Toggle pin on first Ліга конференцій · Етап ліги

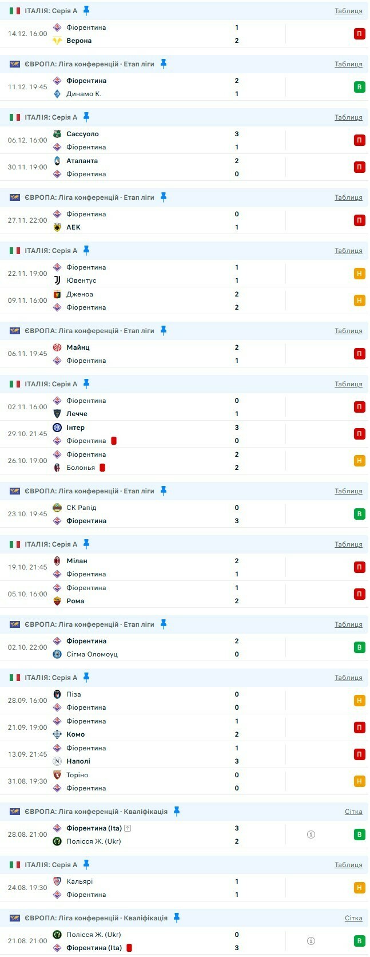pyautogui.click(x=164, y=64)
